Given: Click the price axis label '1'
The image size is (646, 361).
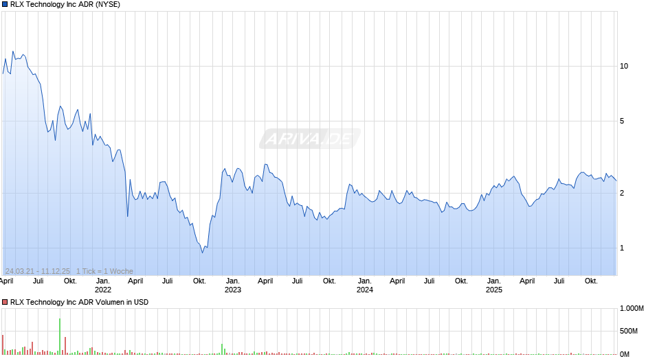Looking at the screenshot, I should [622, 248].
